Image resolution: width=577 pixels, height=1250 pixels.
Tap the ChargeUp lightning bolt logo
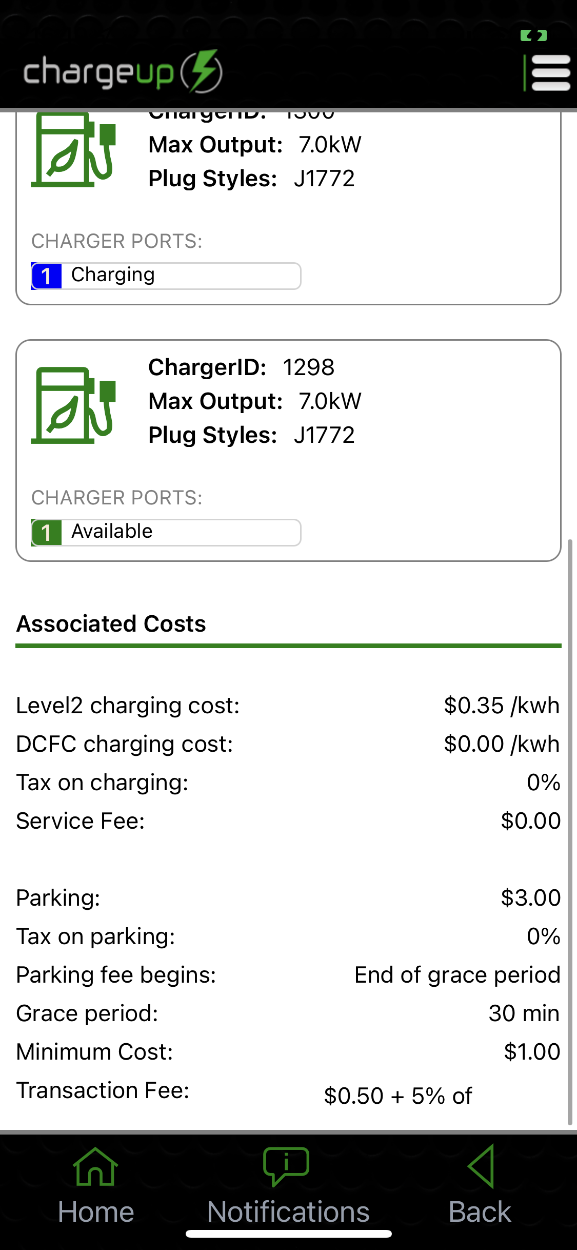(202, 71)
